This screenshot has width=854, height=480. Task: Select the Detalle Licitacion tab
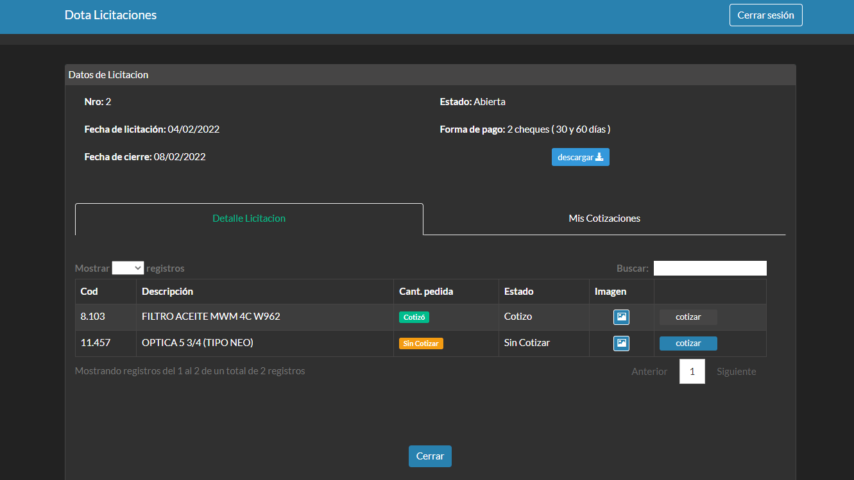249,219
